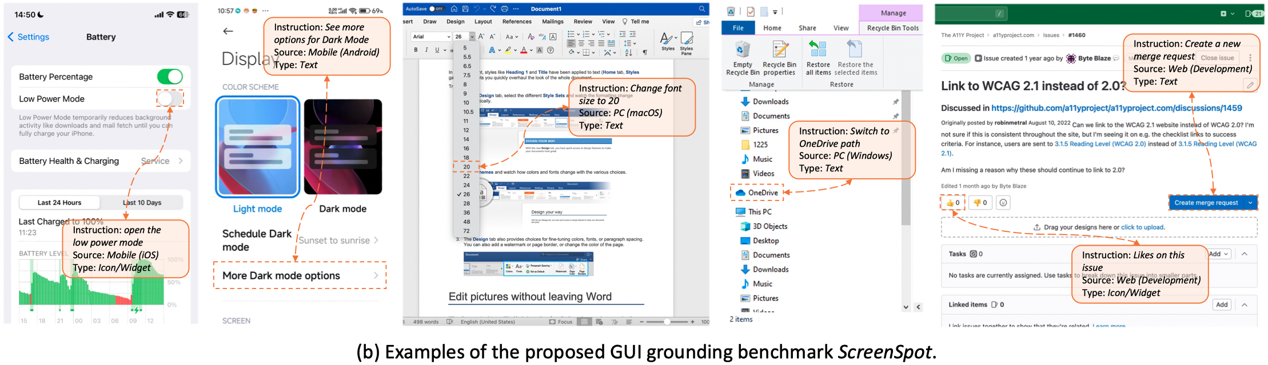The image size is (1268, 365).
Task: Click the thumbs-up reaction on the issue
Action: [x=952, y=202]
